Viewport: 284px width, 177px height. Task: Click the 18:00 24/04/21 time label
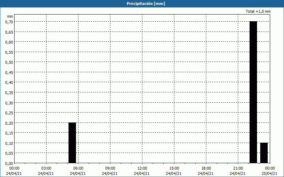[x=206, y=171]
